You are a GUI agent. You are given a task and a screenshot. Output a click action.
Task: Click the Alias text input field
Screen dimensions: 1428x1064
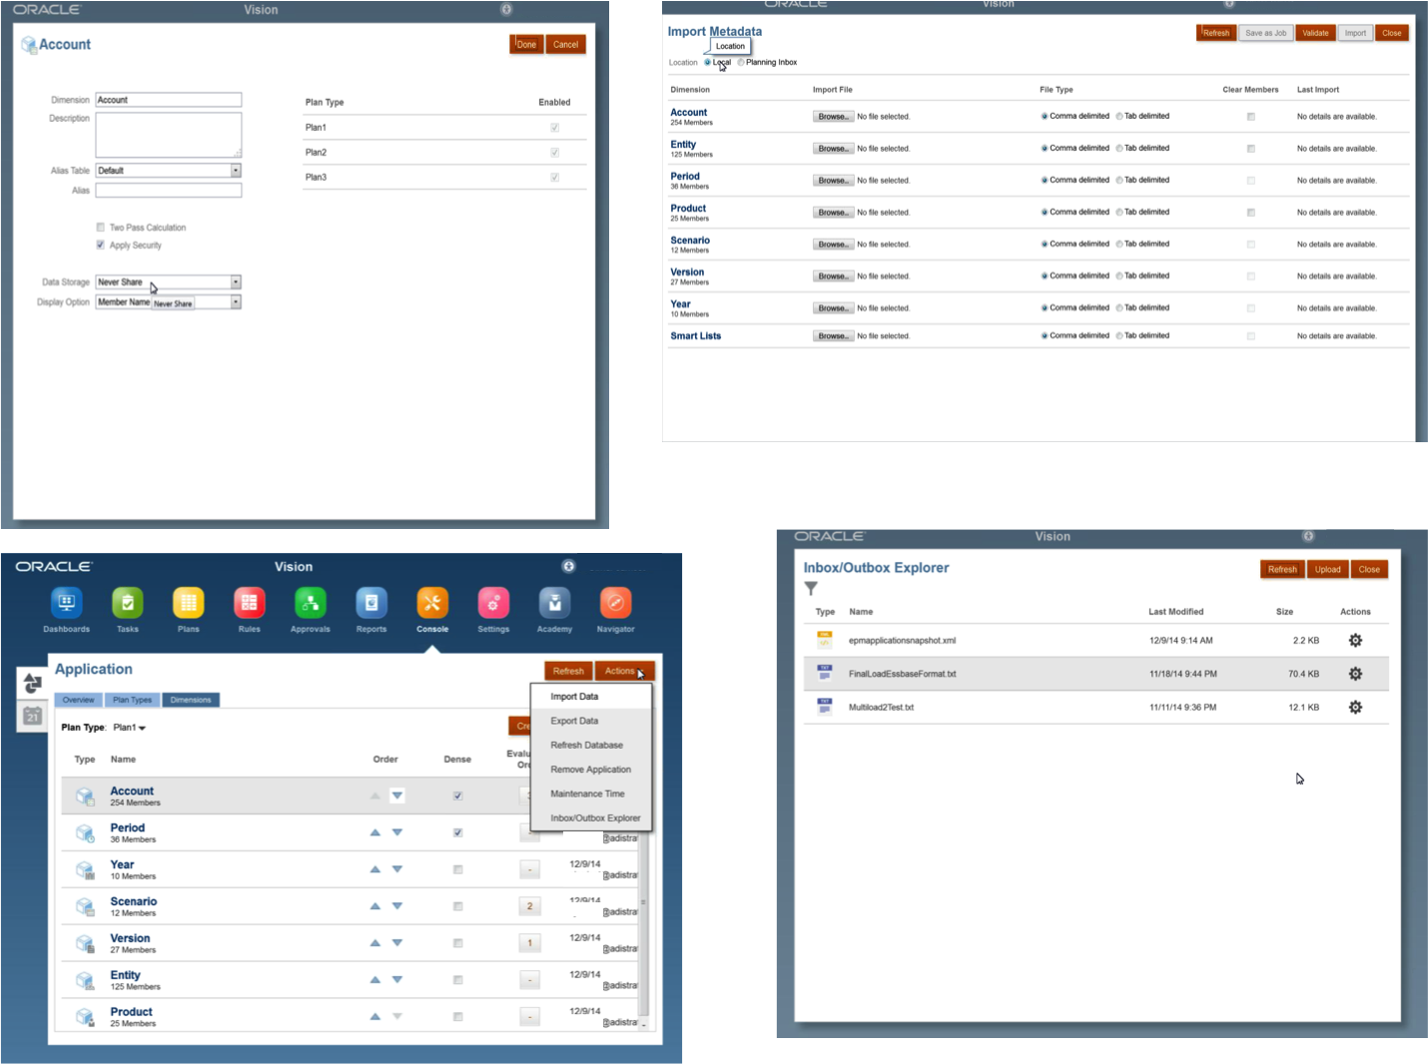[168, 191]
